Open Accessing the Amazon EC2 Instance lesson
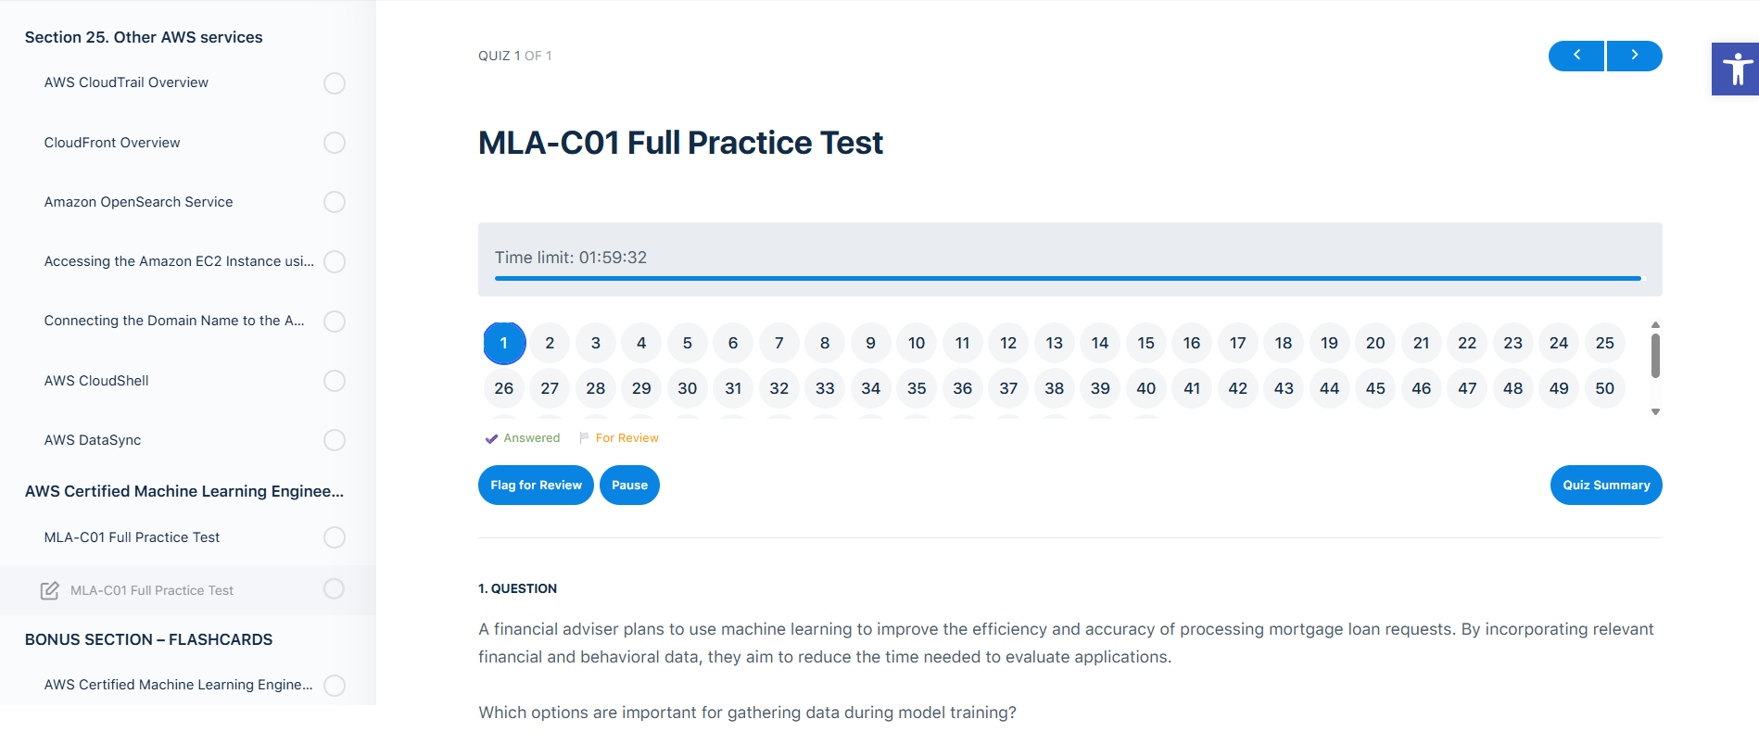 click(179, 261)
